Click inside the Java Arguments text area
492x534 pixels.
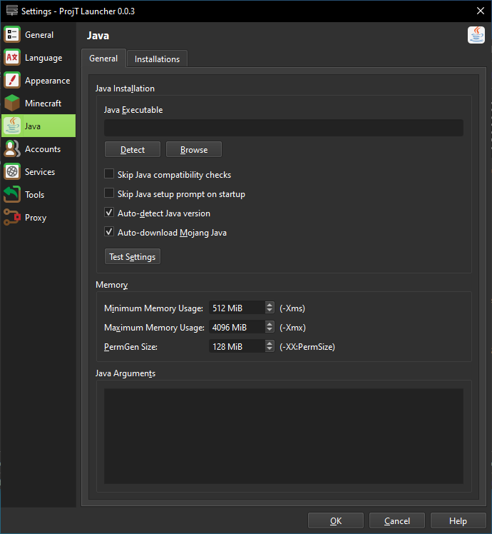(283, 436)
